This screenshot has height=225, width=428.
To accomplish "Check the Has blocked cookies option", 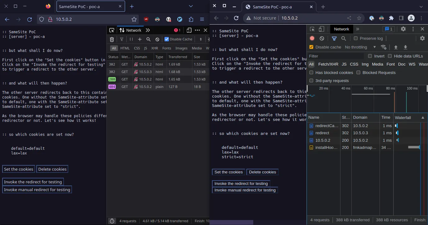I will point(311,73).
